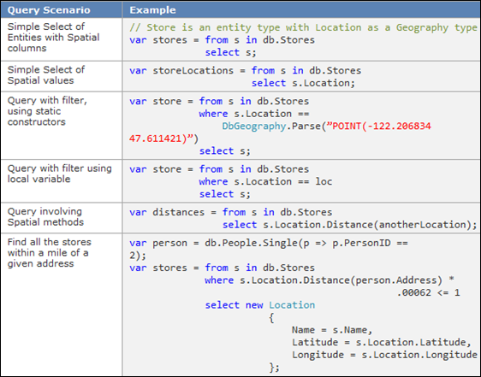Image resolution: width=481 pixels, height=377 pixels.
Task: Click the '2);' continuation line
Action: pyautogui.click(x=138, y=256)
